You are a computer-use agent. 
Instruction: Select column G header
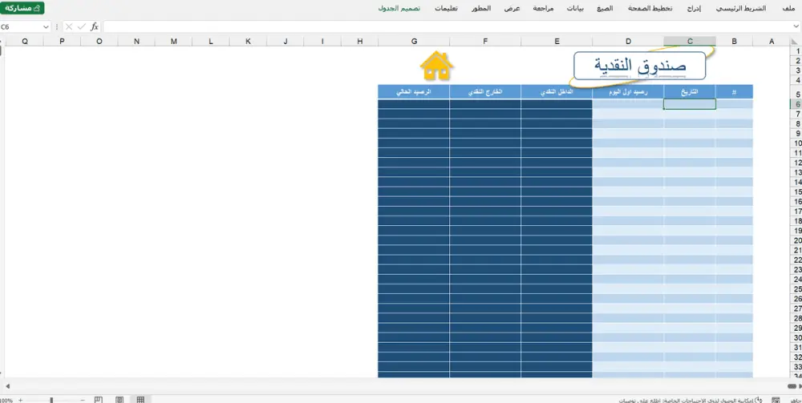point(414,42)
